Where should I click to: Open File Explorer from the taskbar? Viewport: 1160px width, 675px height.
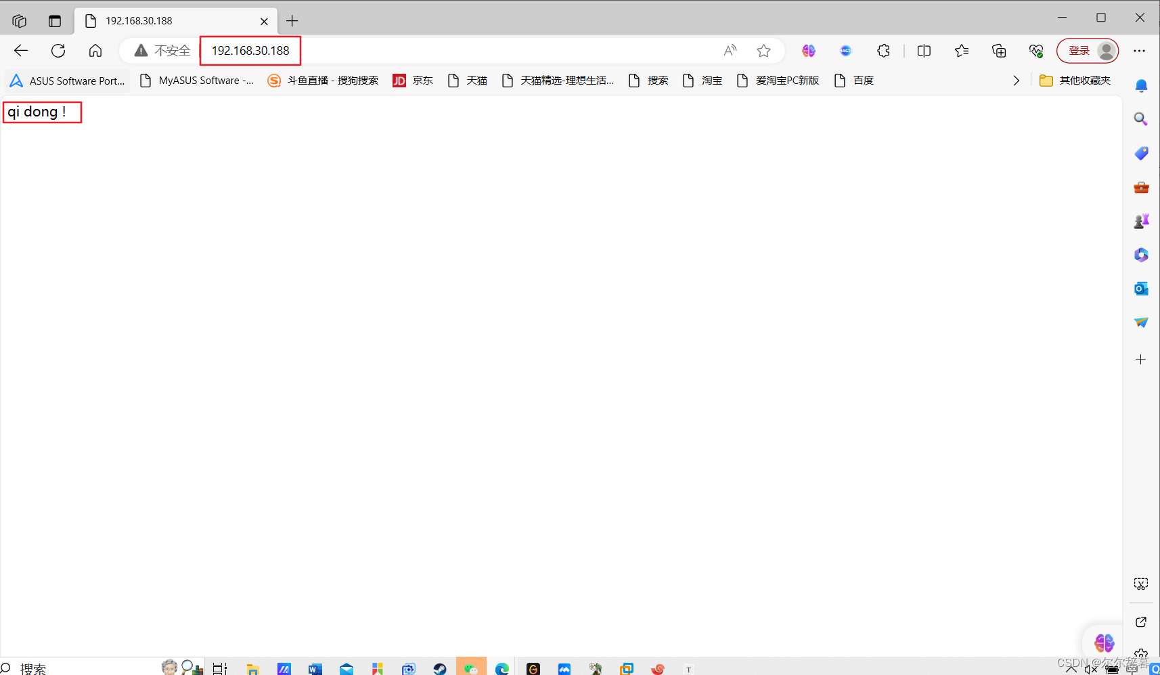pyautogui.click(x=253, y=668)
